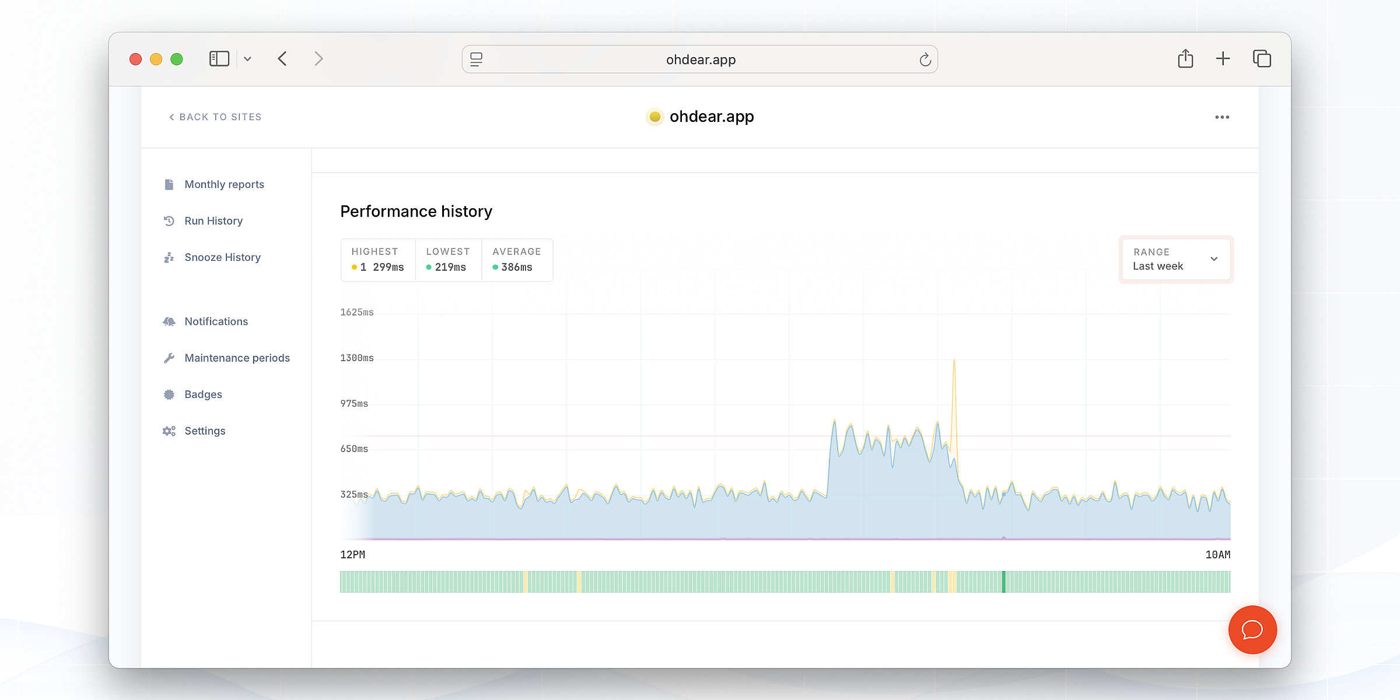Click the Settings gears icon
The image size is (1400, 700).
coord(169,431)
